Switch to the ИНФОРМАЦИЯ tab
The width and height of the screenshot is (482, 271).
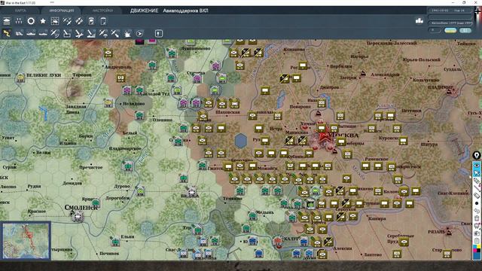[x=62, y=11]
